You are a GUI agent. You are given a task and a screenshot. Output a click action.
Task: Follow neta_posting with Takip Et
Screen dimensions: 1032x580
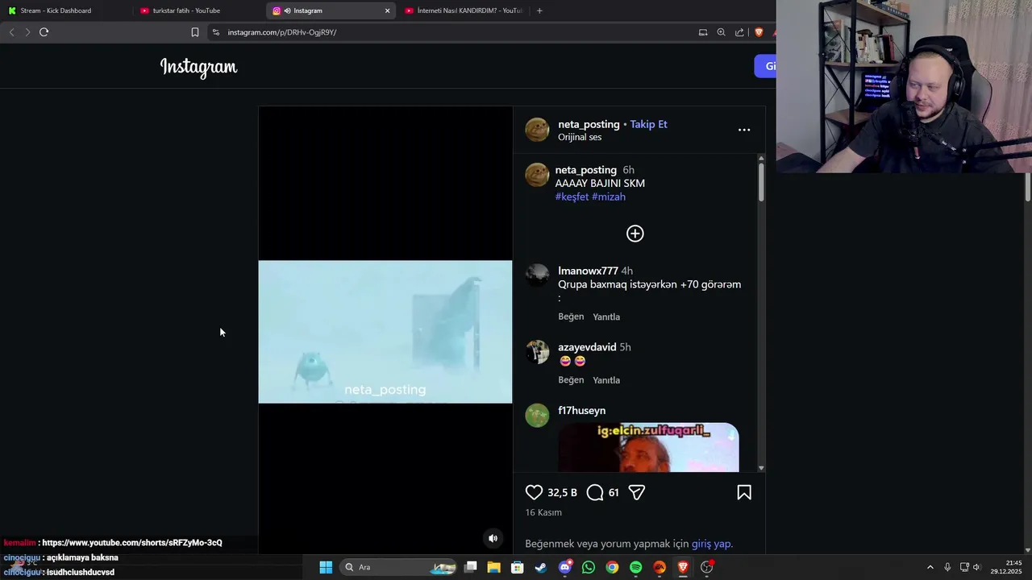coord(648,124)
